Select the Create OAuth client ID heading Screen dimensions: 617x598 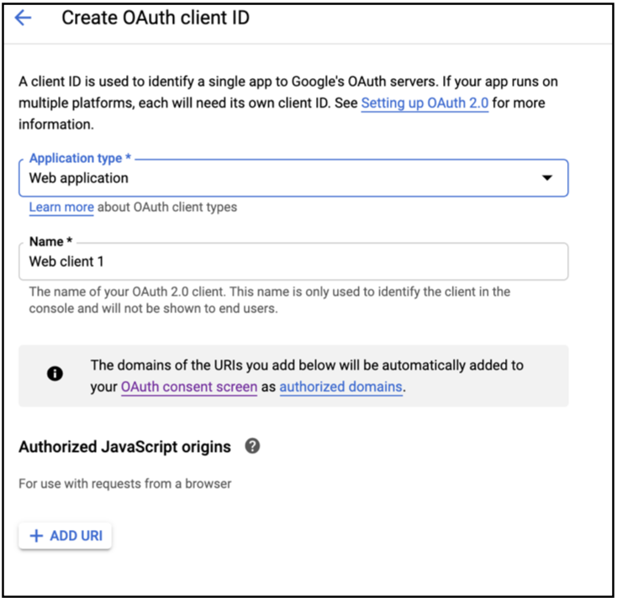click(x=156, y=18)
